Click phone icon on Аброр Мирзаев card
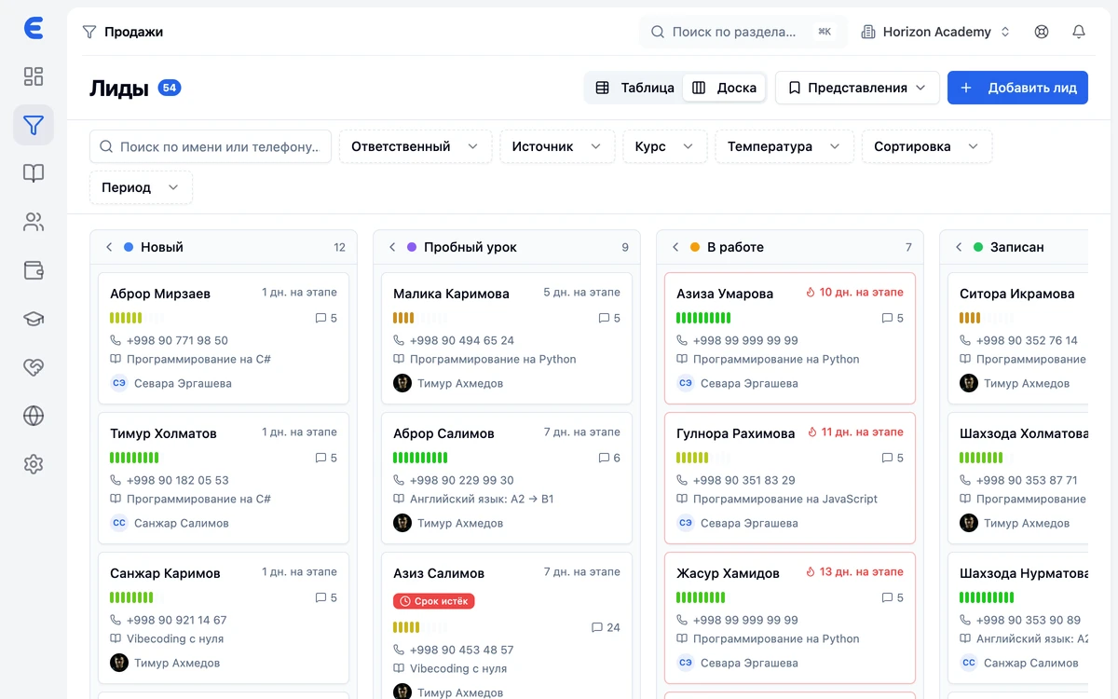 tap(116, 340)
